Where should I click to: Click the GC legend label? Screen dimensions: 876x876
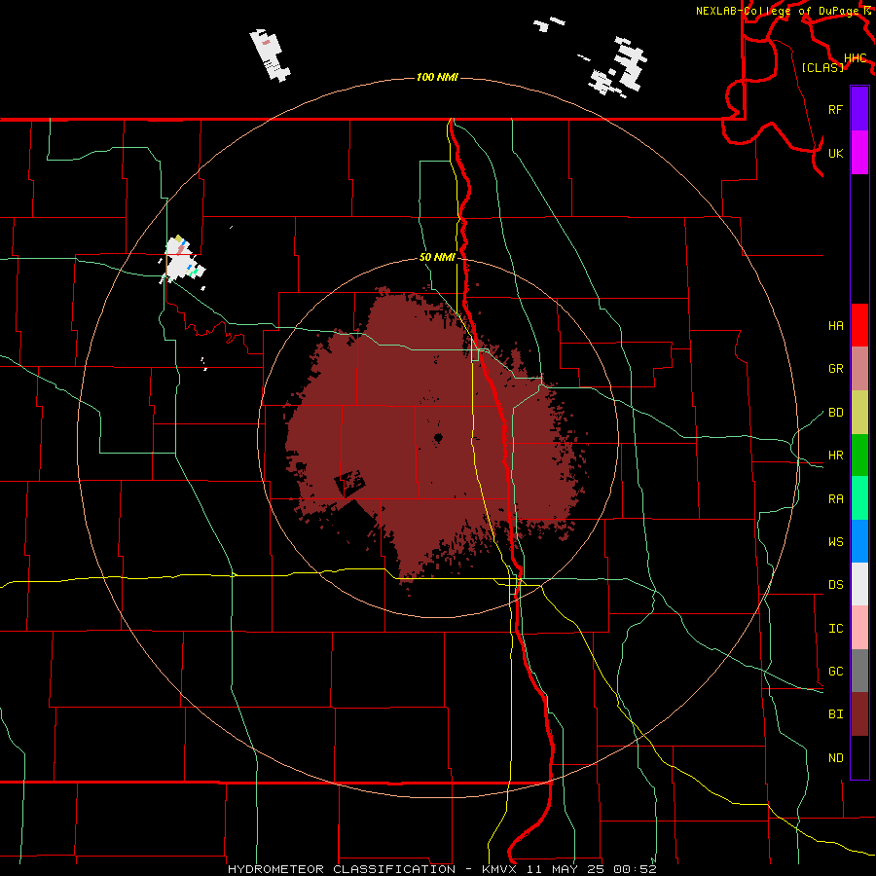[836, 672]
